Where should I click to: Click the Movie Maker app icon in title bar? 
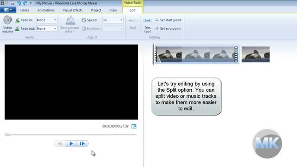2,3
